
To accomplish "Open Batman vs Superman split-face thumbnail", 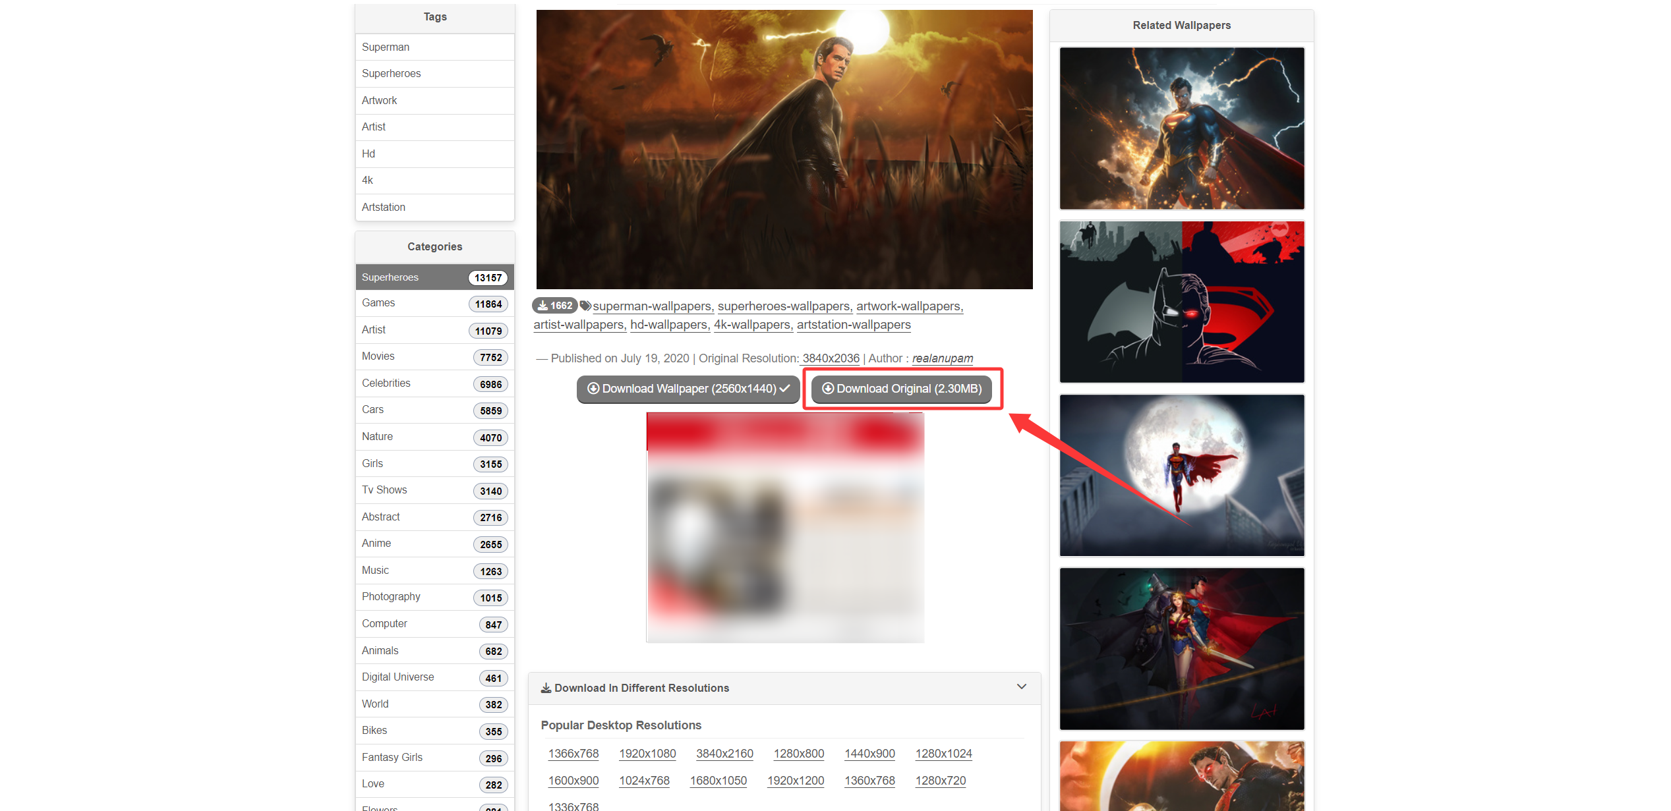I will click(1181, 302).
